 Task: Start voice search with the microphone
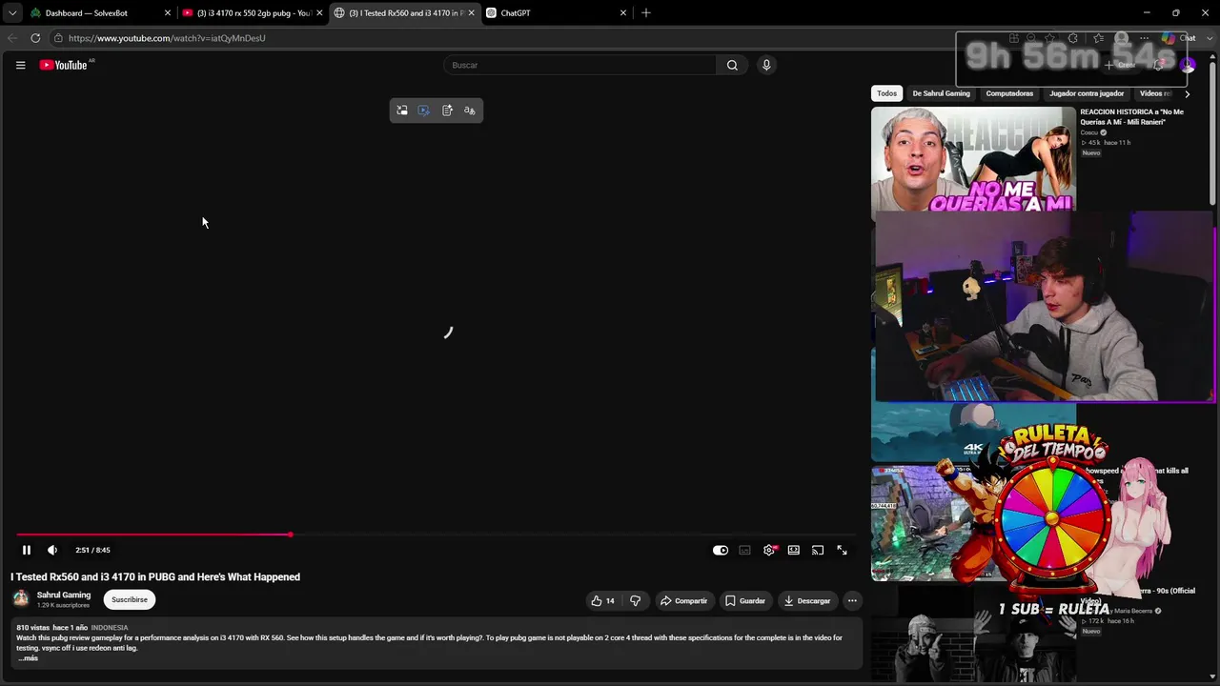point(766,65)
